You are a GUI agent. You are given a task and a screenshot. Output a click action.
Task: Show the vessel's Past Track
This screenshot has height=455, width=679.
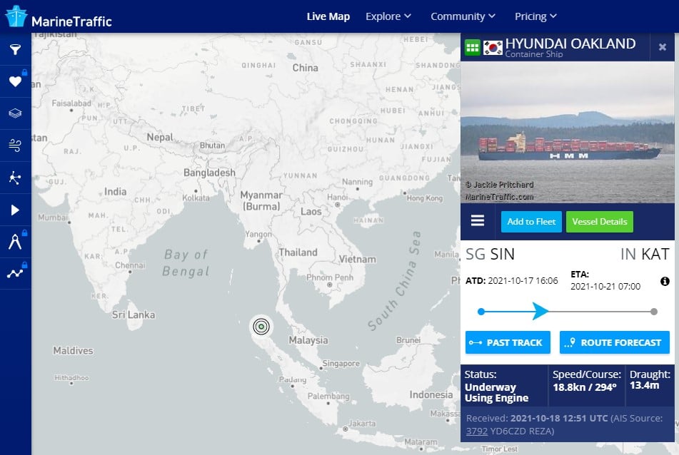[x=508, y=342]
